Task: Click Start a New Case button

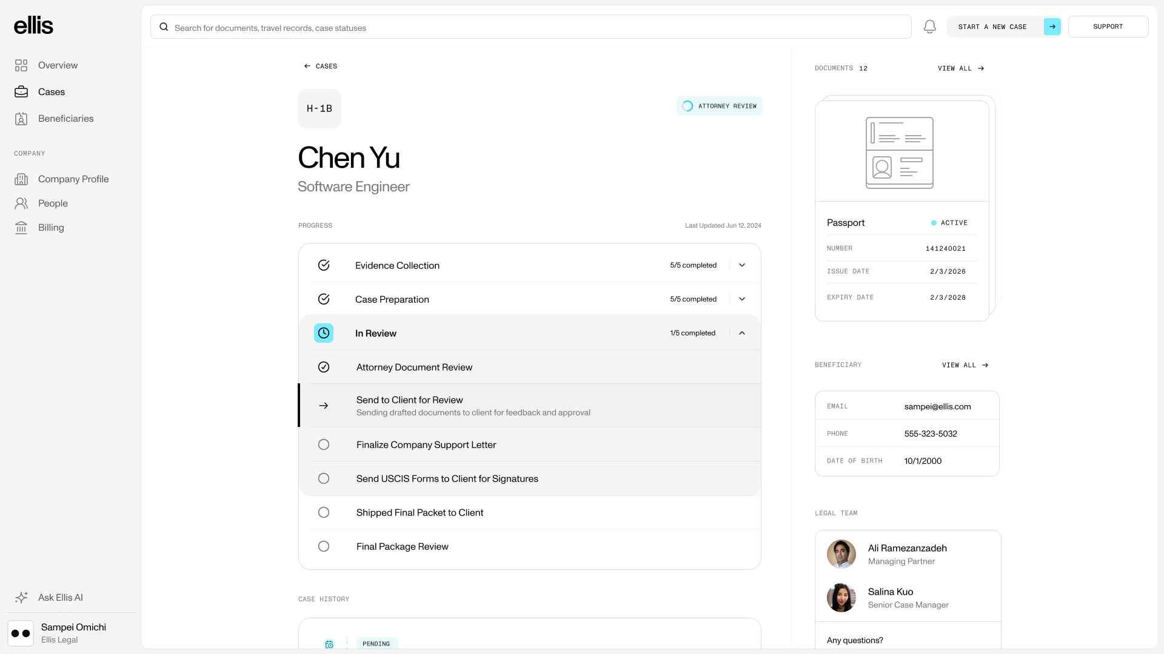Action: pos(1003,27)
